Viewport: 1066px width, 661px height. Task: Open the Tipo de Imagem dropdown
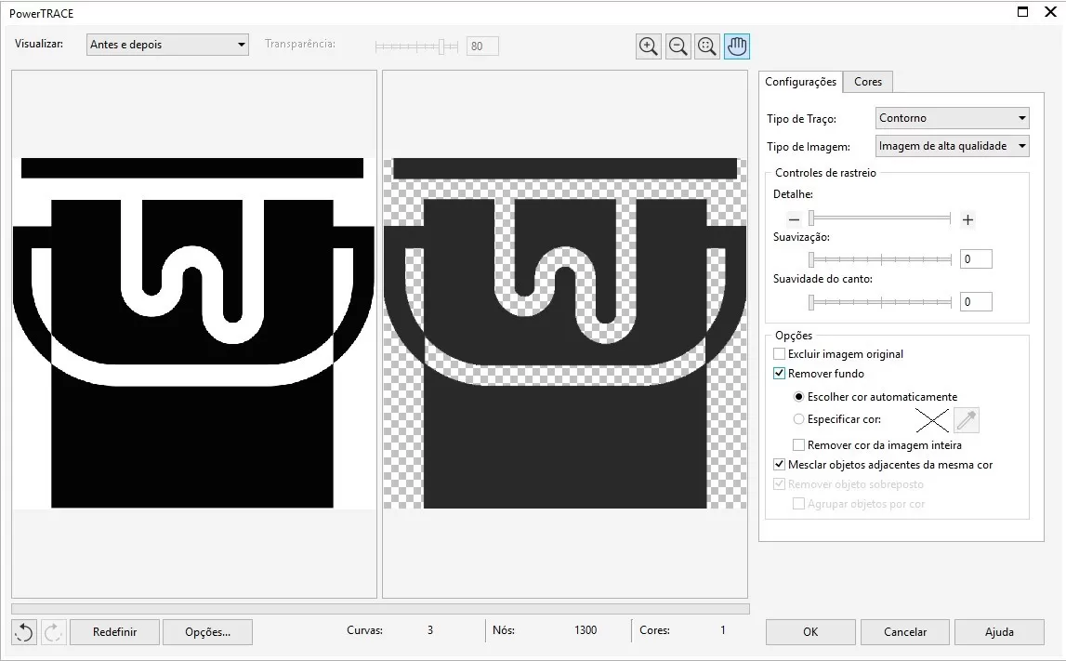point(952,146)
